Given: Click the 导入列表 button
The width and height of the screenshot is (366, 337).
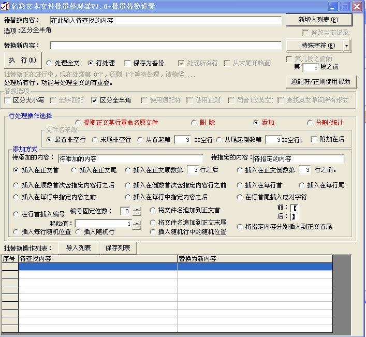Looking at the screenshot, I should click(79, 248).
